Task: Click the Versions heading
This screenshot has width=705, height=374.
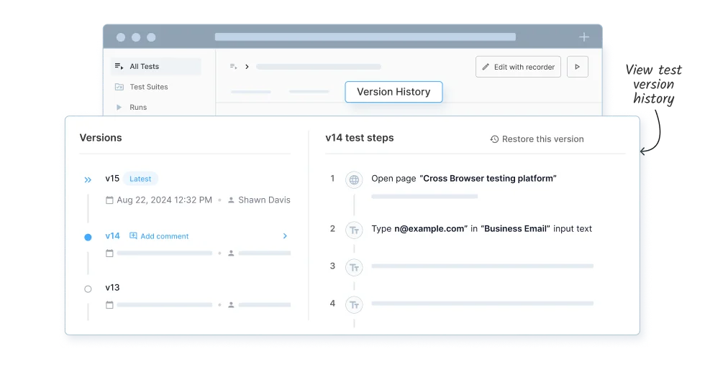Action: (x=101, y=138)
